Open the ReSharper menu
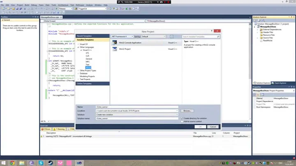The image size is (296, 166). [x=80, y=5]
